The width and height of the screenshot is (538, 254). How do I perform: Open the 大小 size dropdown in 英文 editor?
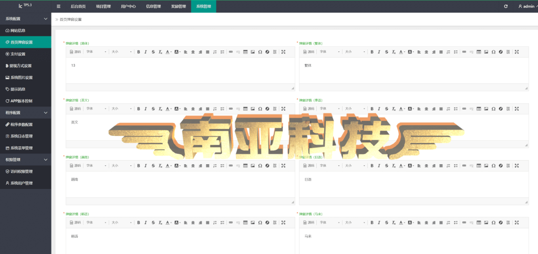click(121, 109)
